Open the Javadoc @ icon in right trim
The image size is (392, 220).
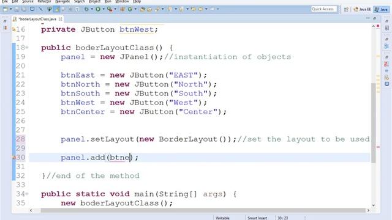coord(386,71)
